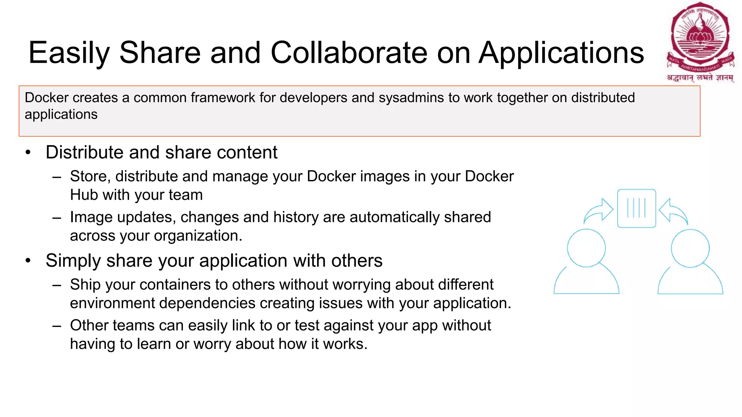This screenshot has width=742, height=417.
Task: Click the orange-bordered Docker framework text box
Action: coord(359,111)
